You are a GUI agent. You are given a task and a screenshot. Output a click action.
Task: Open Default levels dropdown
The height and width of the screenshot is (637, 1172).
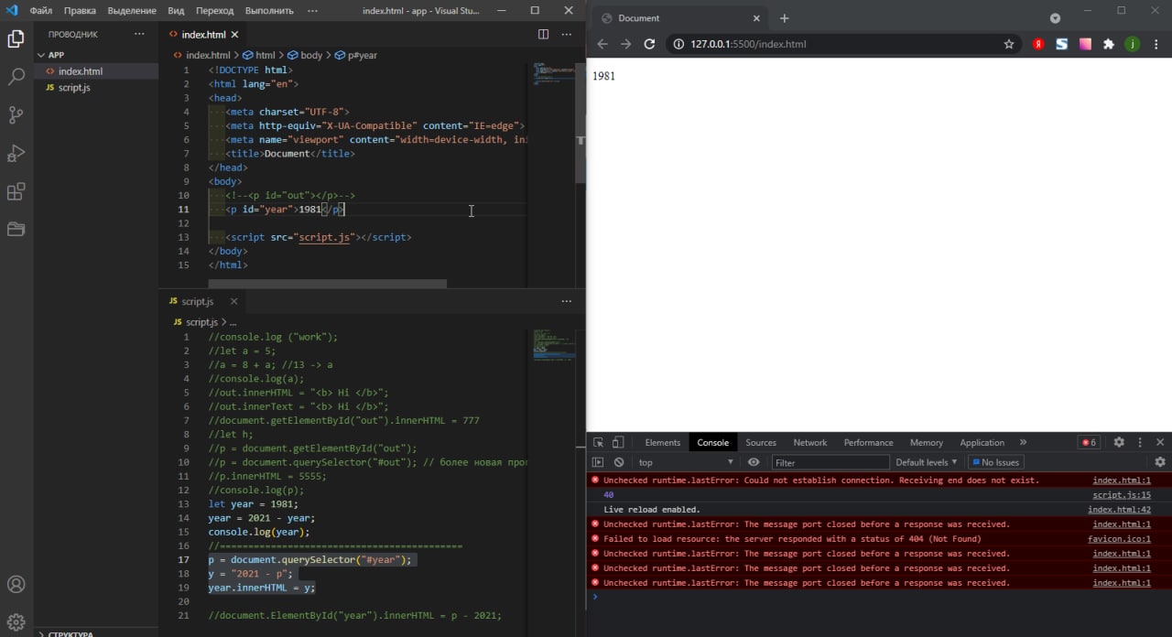pyautogui.click(x=926, y=462)
